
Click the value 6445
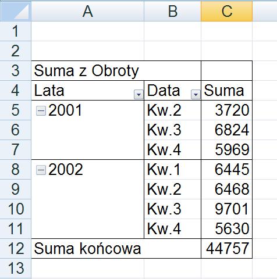pos(232,169)
